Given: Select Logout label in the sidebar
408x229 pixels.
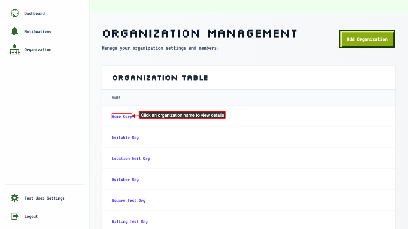Looking at the screenshot, I should [31, 216].
